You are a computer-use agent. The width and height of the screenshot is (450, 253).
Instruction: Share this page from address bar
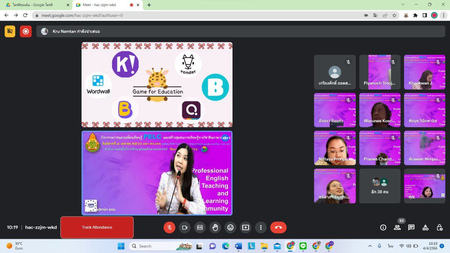(385, 15)
